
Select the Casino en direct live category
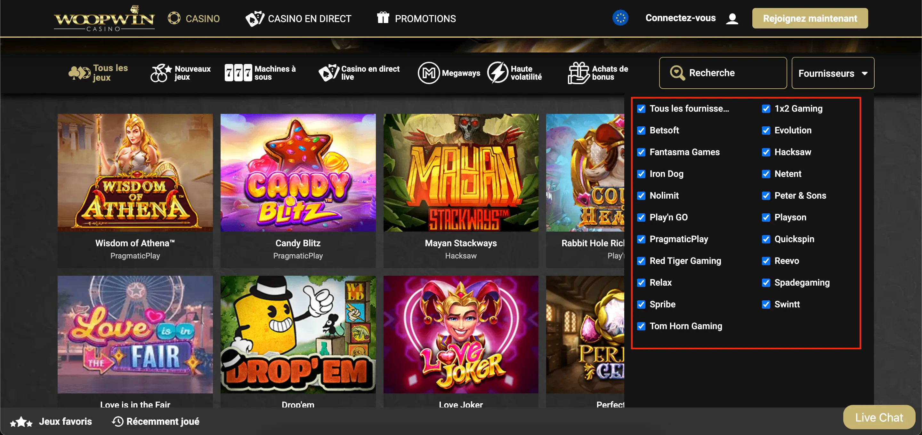pos(359,73)
